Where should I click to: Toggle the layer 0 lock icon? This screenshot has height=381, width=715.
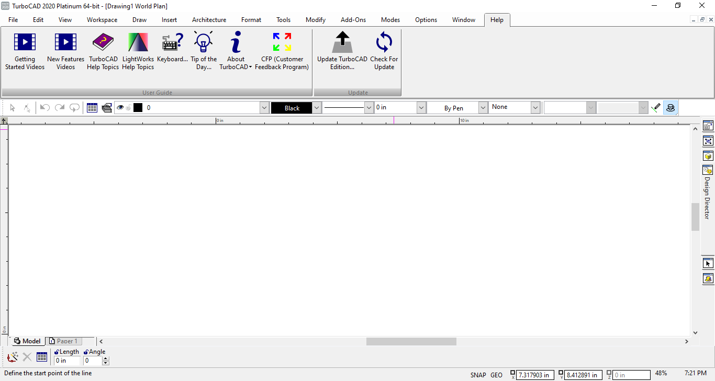tap(128, 108)
